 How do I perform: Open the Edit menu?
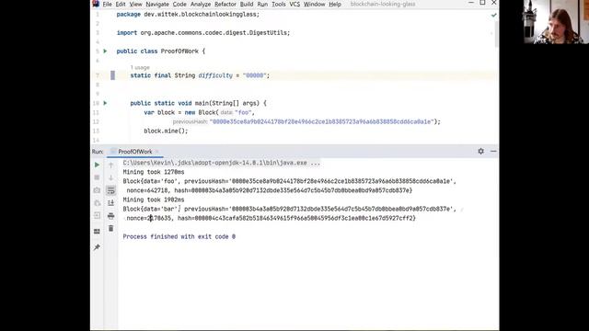tap(121, 4)
